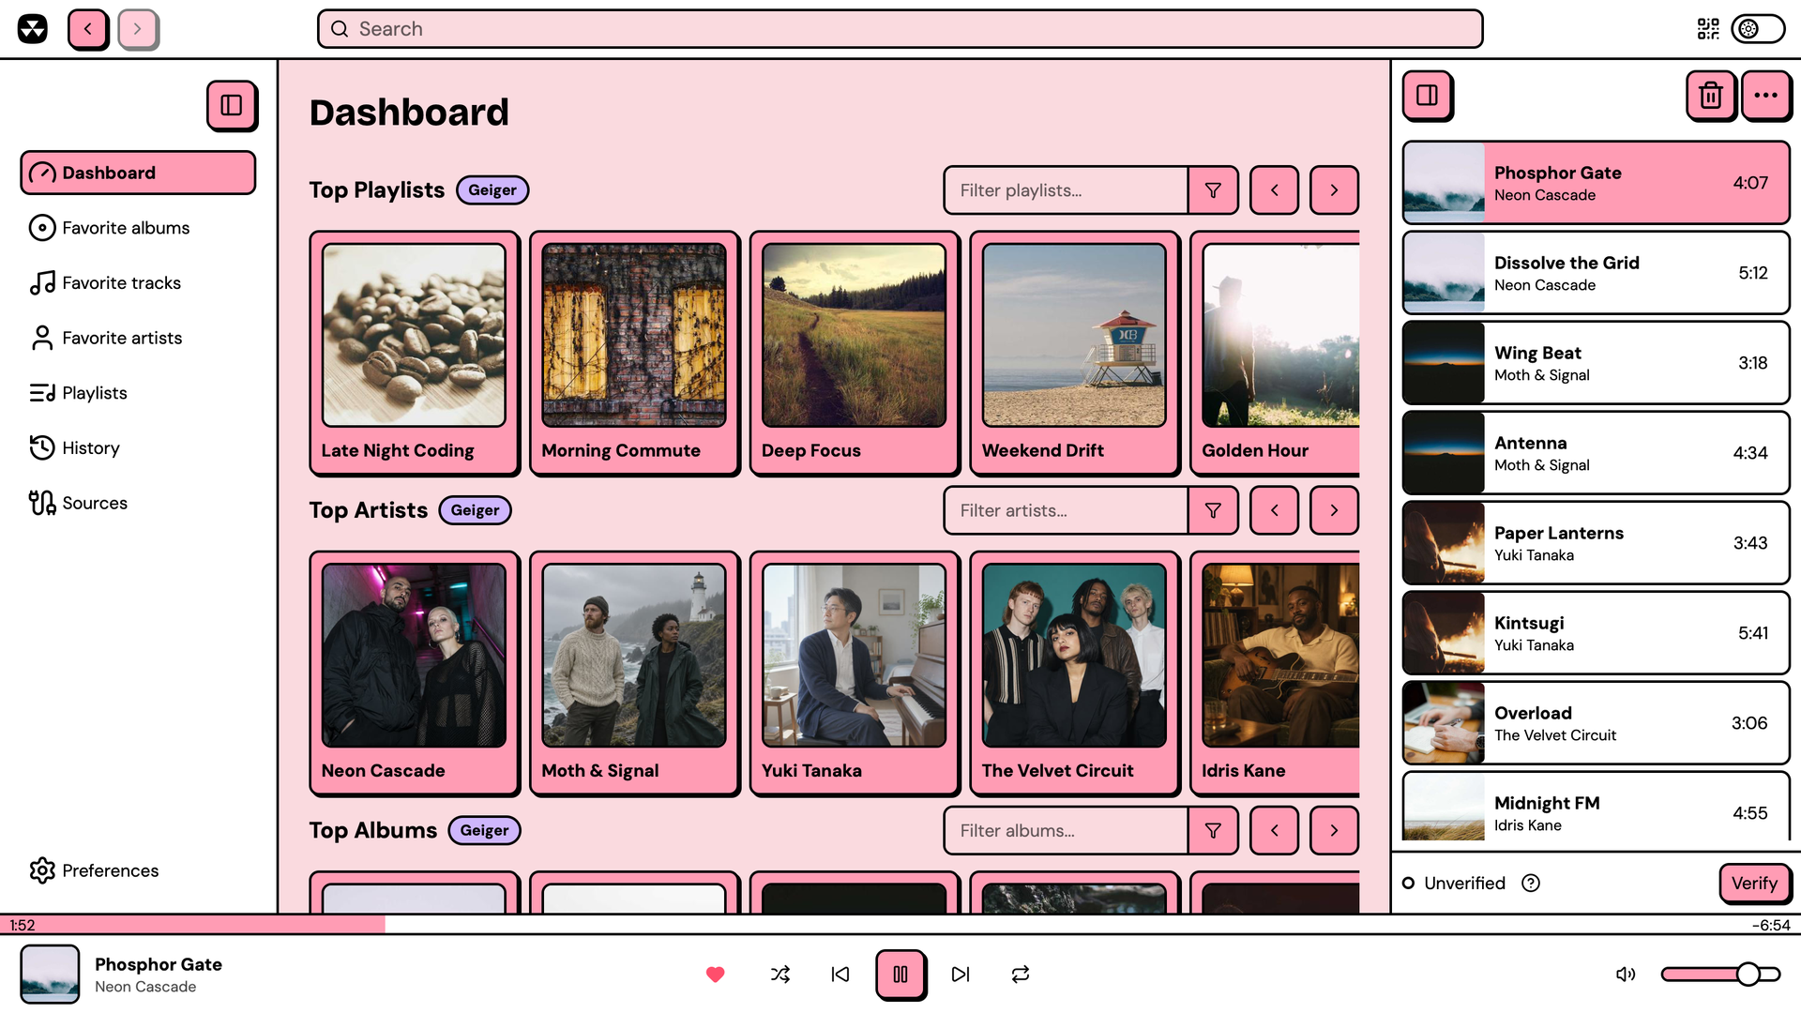Show next Top Albums page
The image size is (1801, 1013).
(1334, 831)
